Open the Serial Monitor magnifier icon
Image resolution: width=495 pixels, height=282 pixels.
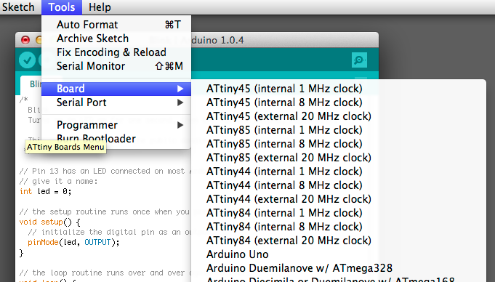pos(359,60)
